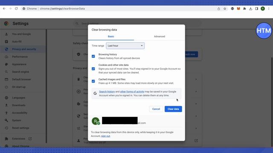This screenshot has height=153, width=273.
Task: Click the HTM circular badge
Action: [264, 31]
